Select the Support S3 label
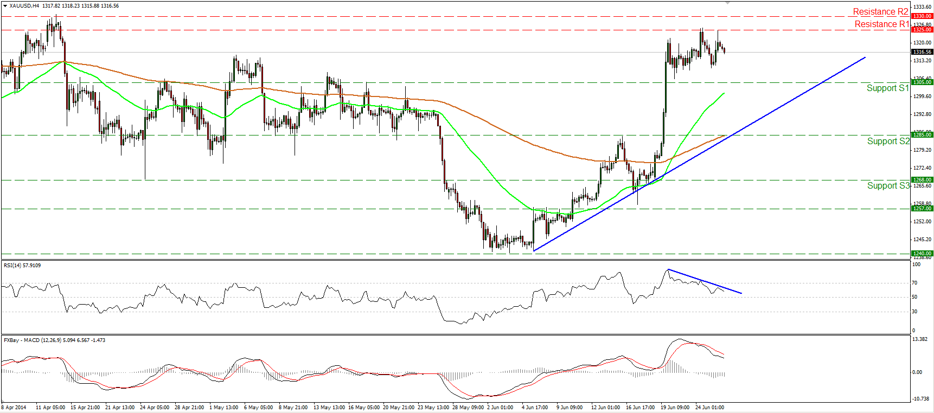934x413 pixels. 888,185
